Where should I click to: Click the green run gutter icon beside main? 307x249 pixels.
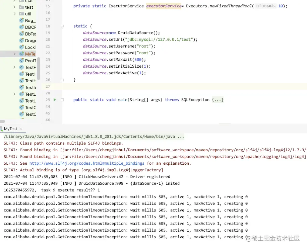point(55,100)
